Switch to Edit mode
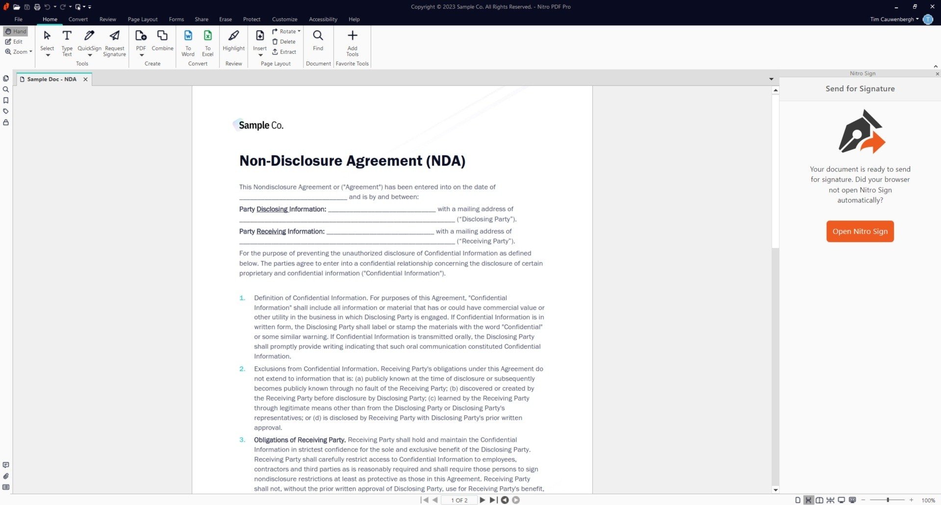Screen dimensions: 941x505 pos(14,42)
